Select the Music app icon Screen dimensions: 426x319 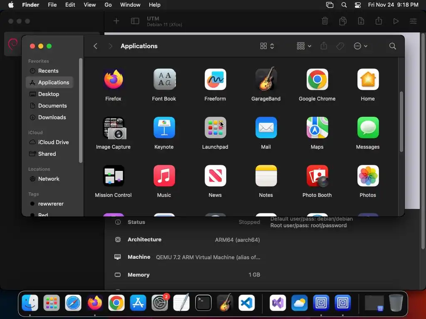click(x=164, y=176)
